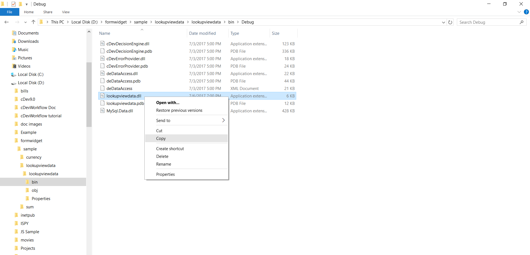
Task: Open the View ribbon tab
Action: click(x=66, y=12)
